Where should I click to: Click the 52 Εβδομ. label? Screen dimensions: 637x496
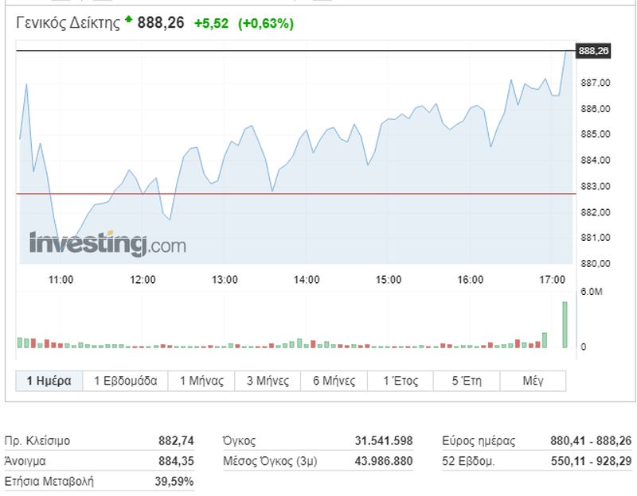point(468,461)
